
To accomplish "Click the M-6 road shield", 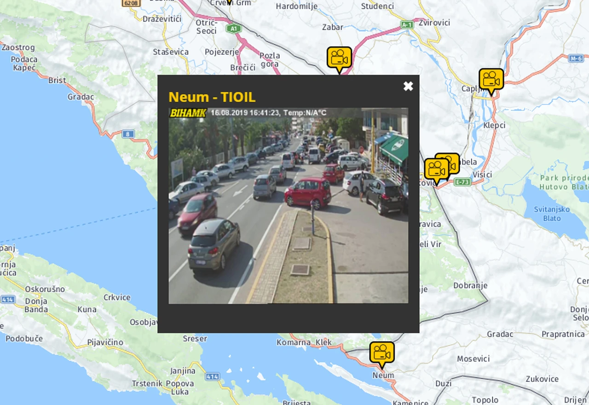I will click(576, 58).
